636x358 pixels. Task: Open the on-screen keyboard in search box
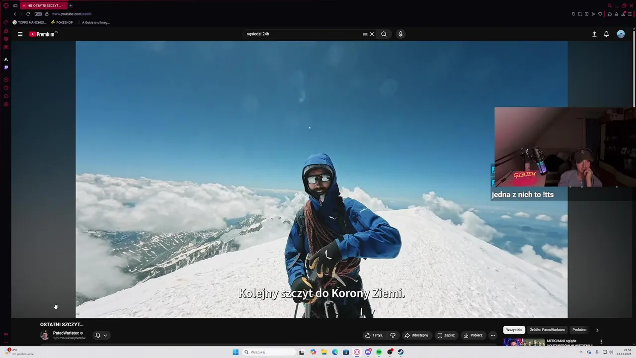pyautogui.click(x=365, y=34)
